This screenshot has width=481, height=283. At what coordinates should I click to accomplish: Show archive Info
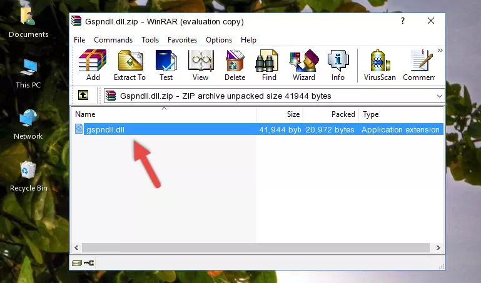[x=338, y=65]
